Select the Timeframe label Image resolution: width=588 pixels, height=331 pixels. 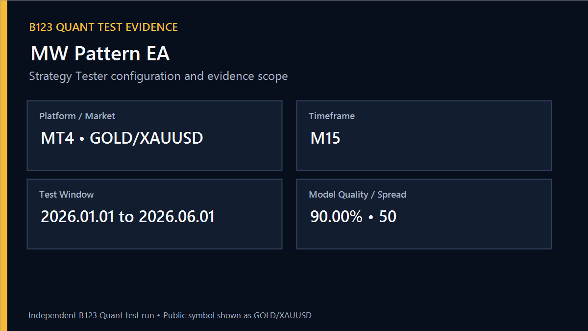pyautogui.click(x=332, y=116)
